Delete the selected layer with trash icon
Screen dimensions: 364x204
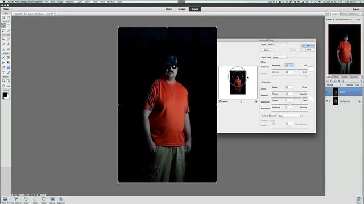click(361, 81)
